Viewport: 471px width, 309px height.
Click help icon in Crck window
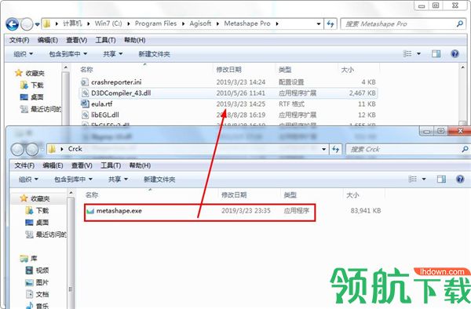(460, 179)
